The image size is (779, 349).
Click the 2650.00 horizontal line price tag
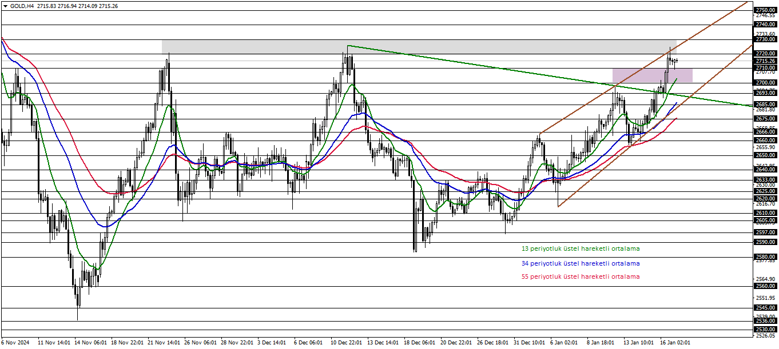tap(765, 155)
